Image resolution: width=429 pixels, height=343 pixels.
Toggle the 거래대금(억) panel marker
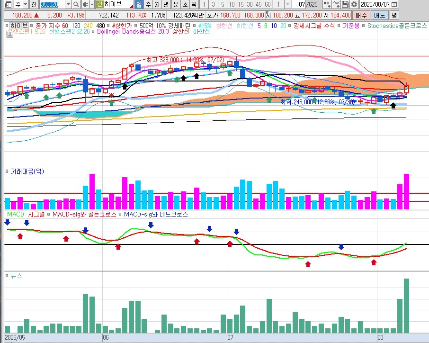tap(7, 171)
